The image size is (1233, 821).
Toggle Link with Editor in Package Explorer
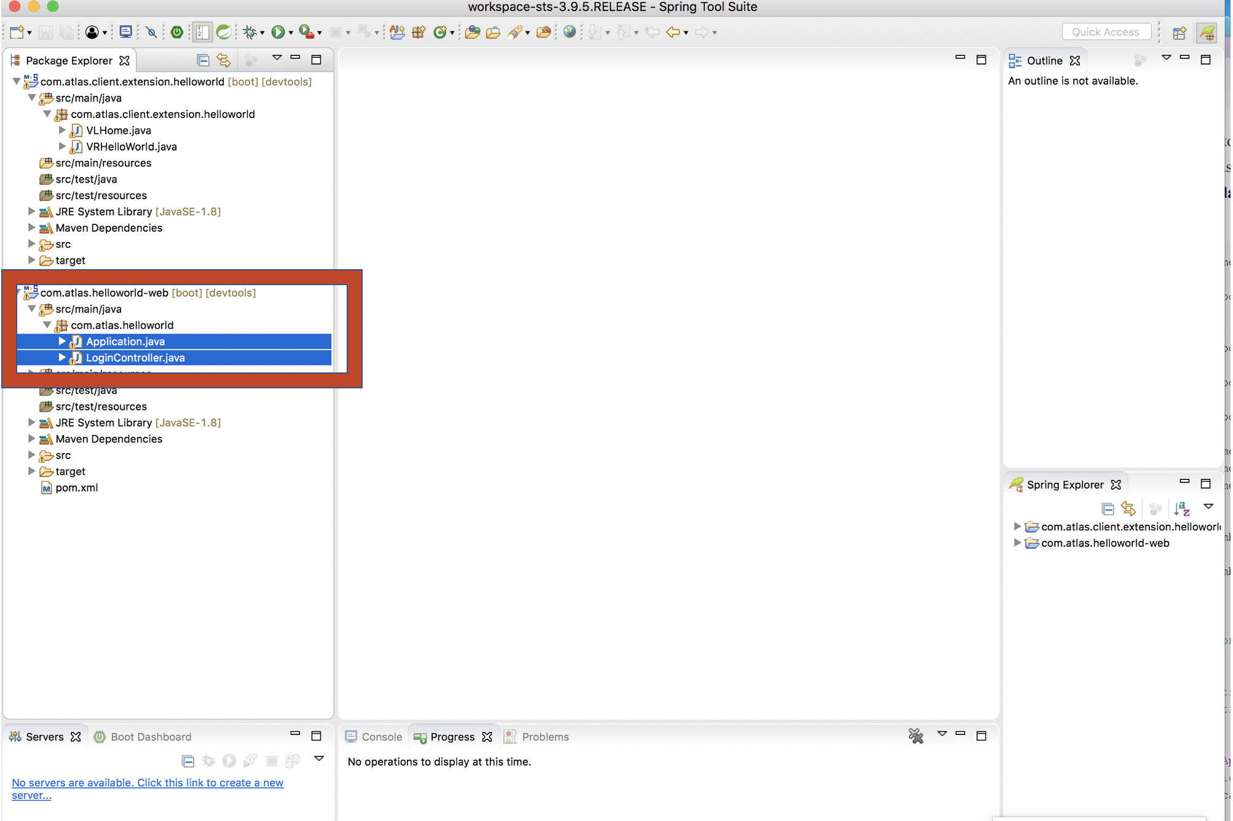tap(224, 60)
